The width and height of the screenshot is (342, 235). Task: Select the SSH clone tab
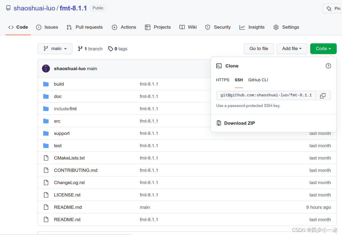239,80
